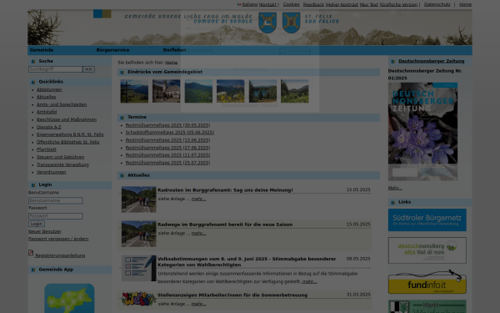Open the Feedback link
Viewport: 500px width, 313px height.
pos(314,4)
